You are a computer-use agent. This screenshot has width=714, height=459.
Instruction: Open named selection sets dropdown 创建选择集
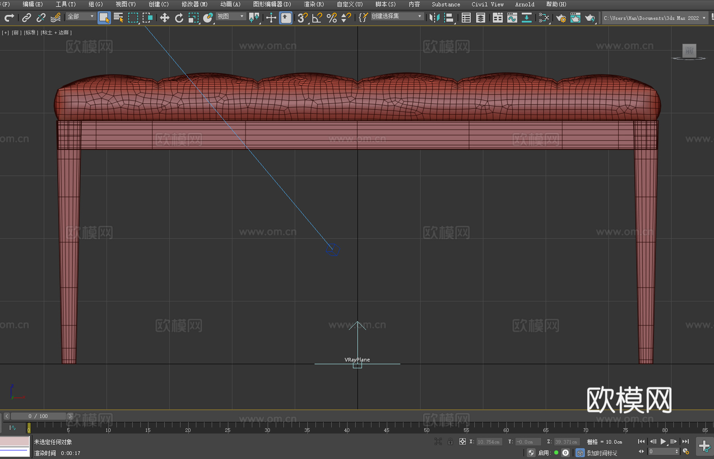[397, 16]
